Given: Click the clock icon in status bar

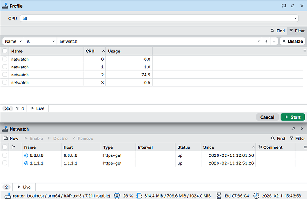Looking at the screenshot, I should (x=256, y=196).
